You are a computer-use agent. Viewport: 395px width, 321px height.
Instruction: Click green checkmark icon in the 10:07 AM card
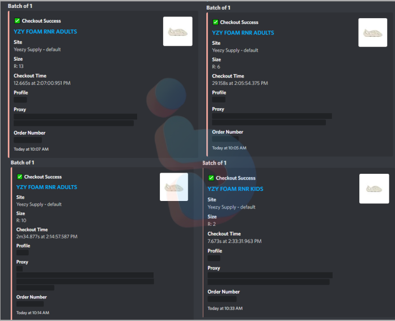(17, 20)
